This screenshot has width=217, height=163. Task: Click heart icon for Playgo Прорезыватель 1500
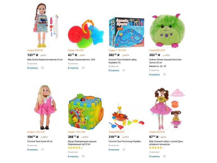click(83, 68)
